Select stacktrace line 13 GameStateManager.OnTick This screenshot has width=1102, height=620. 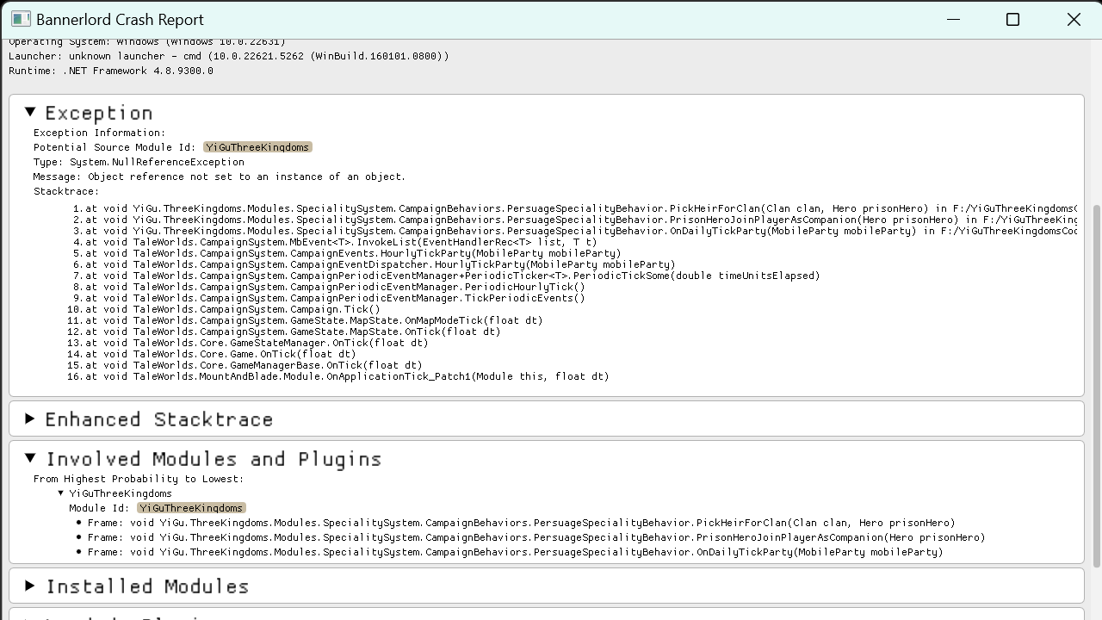247,343
